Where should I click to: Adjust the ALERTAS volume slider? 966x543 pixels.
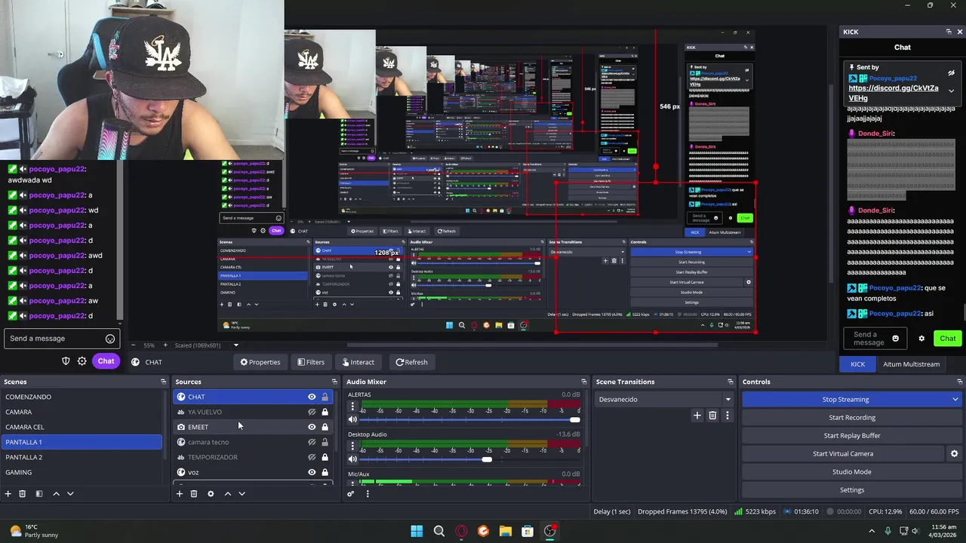tap(469, 419)
